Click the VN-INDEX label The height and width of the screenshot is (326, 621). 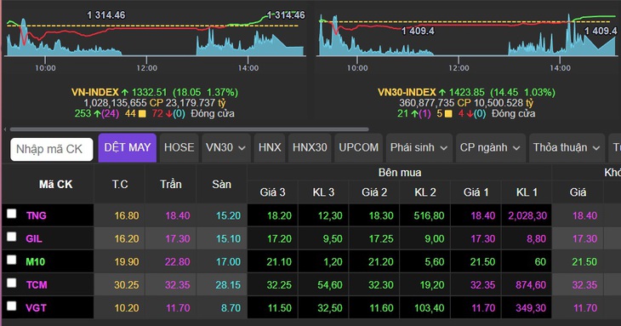[x=95, y=92]
